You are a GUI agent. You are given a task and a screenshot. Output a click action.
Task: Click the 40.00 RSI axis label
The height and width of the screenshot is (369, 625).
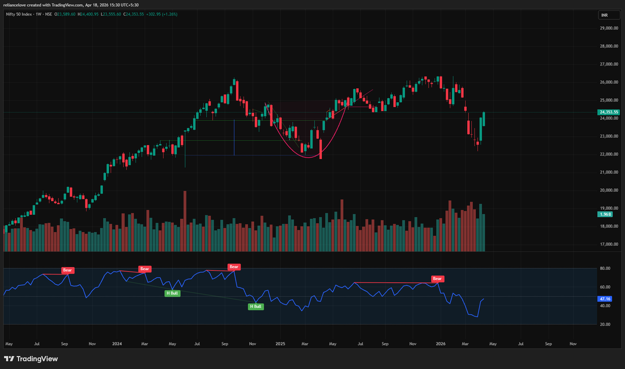pyautogui.click(x=604, y=306)
